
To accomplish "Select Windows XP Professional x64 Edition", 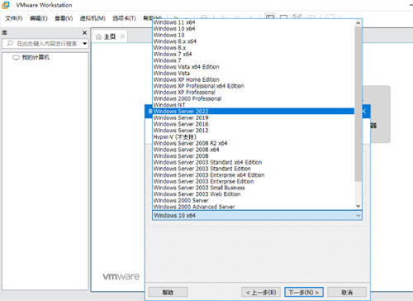I will point(254,86).
